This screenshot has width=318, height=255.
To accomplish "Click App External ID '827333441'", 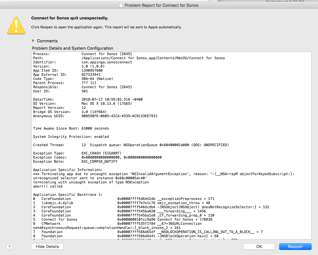I will 91,75.
